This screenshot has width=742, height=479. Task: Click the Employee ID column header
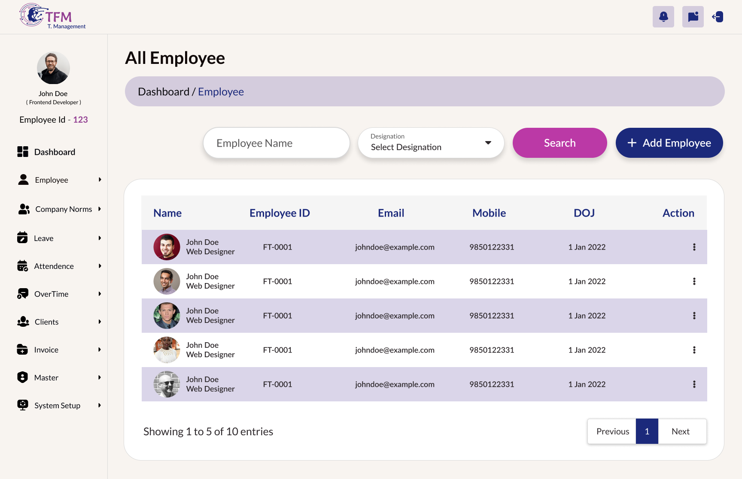(280, 213)
